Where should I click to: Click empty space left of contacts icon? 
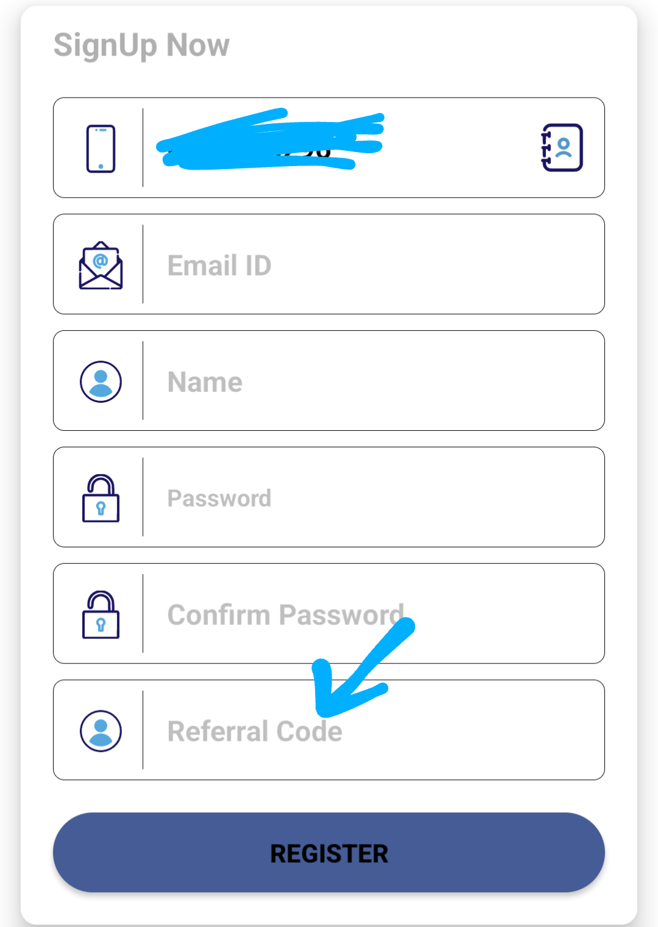[463, 148]
